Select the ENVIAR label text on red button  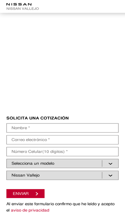tap(21, 193)
